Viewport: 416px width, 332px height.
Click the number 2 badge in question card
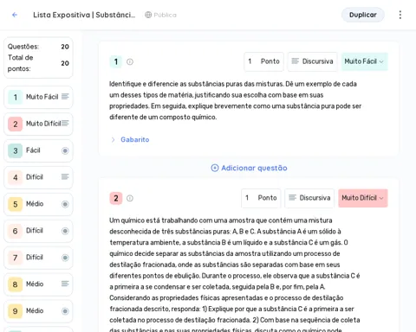[x=116, y=198]
